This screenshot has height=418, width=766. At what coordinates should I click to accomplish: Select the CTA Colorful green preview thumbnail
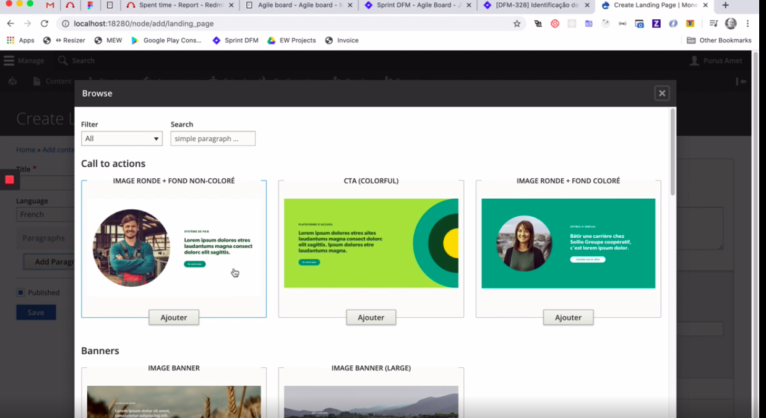(x=371, y=243)
